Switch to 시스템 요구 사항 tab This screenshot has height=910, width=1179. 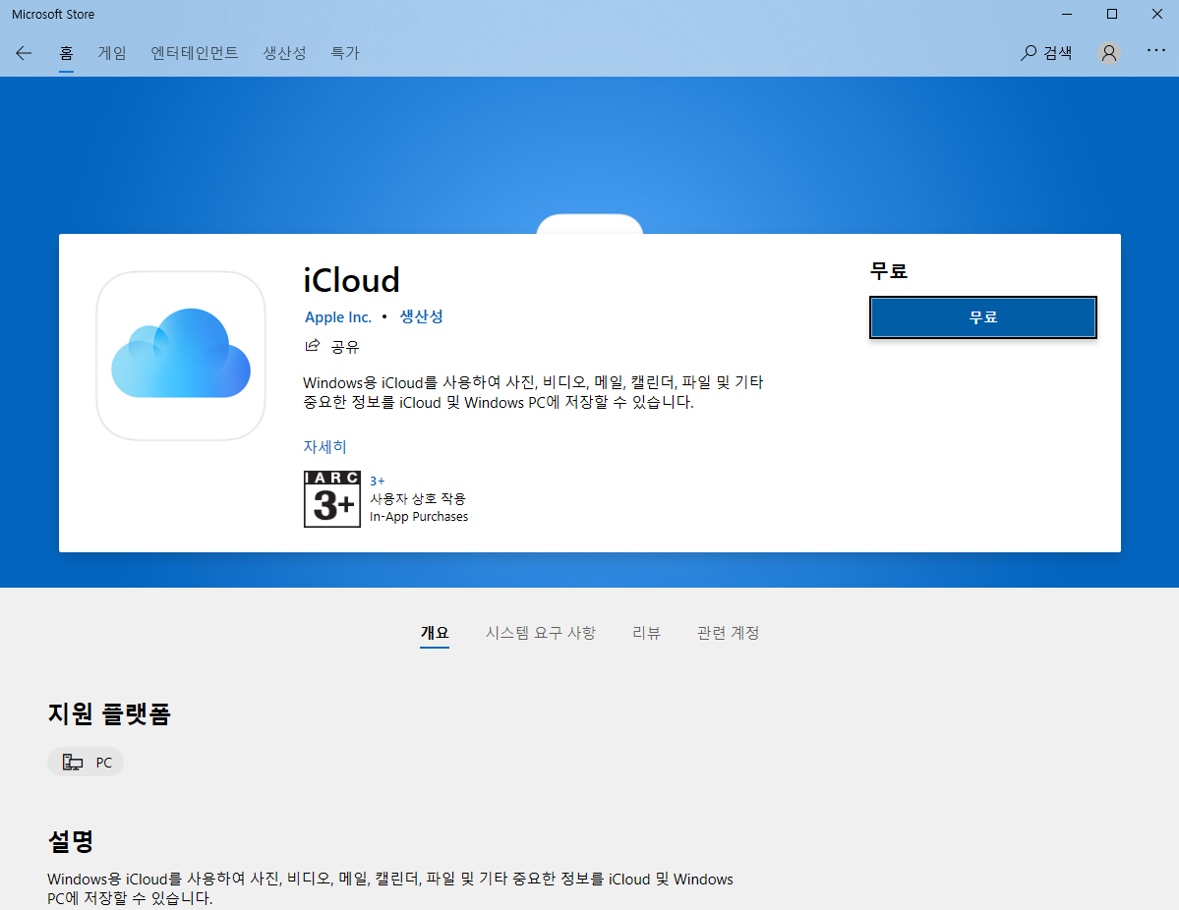pyautogui.click(x=541, y=633)
